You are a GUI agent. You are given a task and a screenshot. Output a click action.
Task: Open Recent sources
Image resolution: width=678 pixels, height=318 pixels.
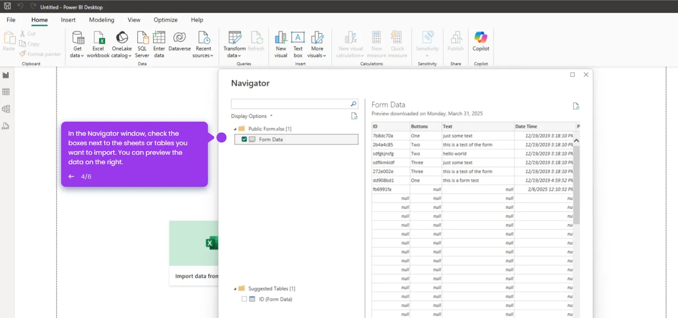point(203,44)
